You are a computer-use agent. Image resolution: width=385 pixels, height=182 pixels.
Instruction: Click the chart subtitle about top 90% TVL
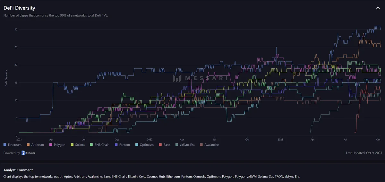pos(56,15)
